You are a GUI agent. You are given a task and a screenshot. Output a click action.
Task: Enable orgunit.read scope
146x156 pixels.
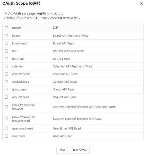pos(6,97)
